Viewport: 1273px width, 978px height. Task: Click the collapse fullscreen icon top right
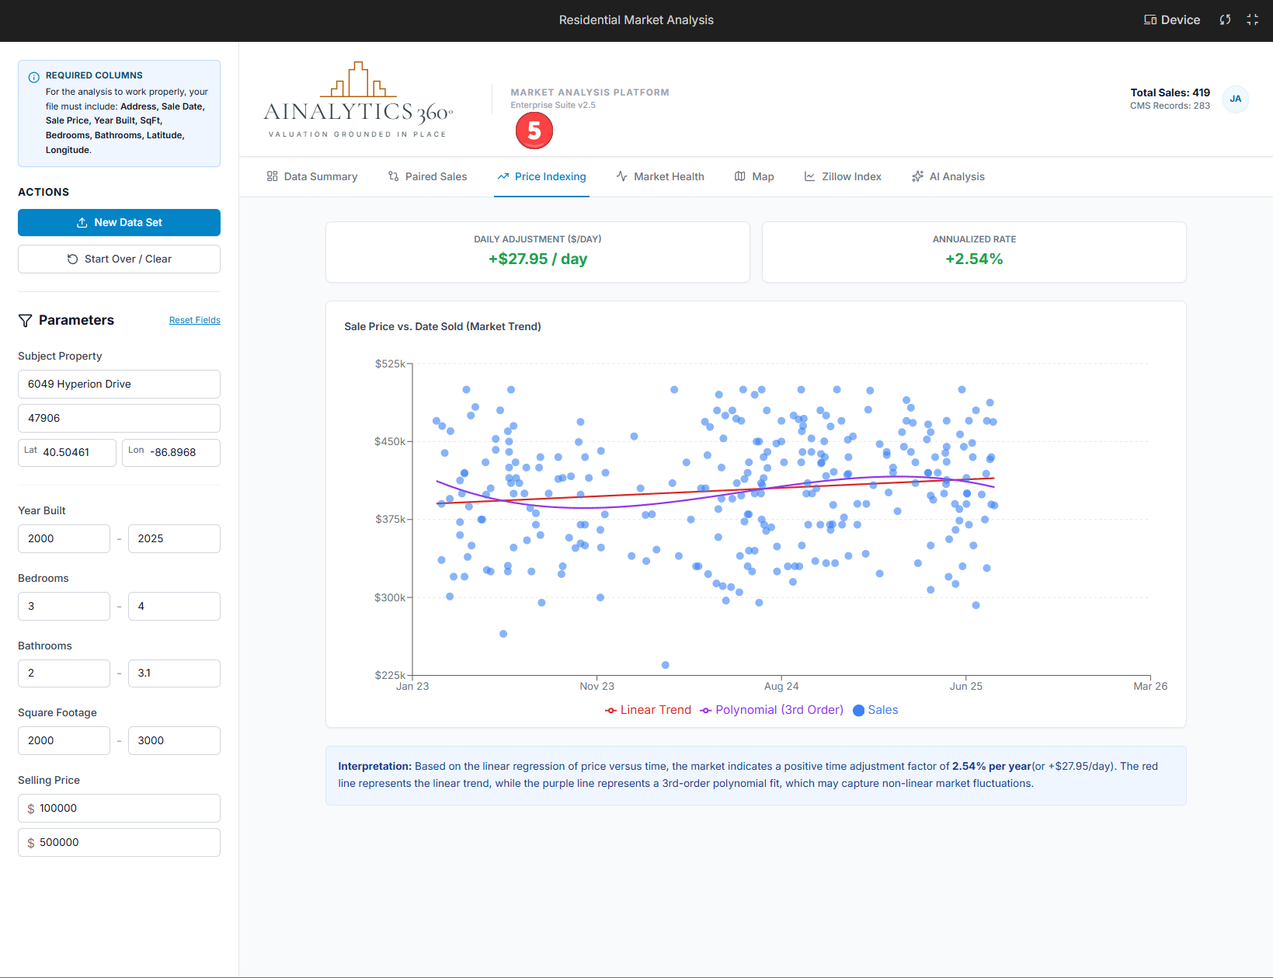[1253, 19]
